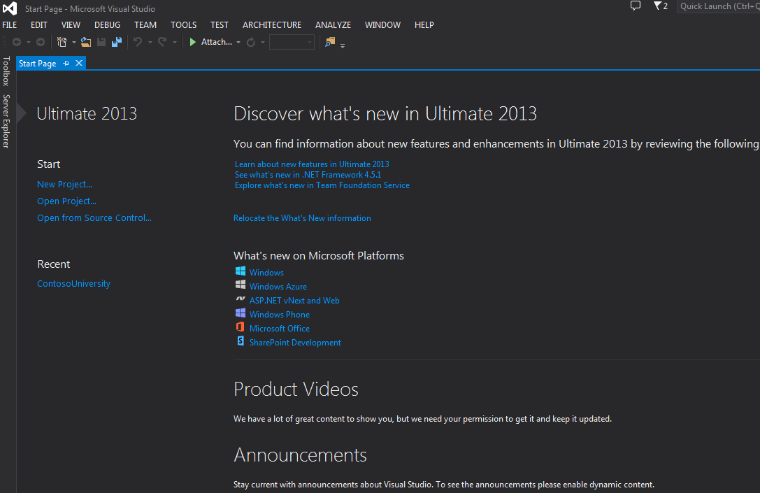Open the empty solution configurations combo box

[292, 42]
